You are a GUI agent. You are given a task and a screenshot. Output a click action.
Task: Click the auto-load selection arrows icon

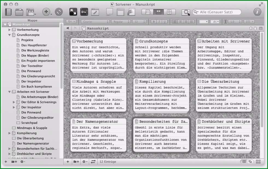pos(93,162)
